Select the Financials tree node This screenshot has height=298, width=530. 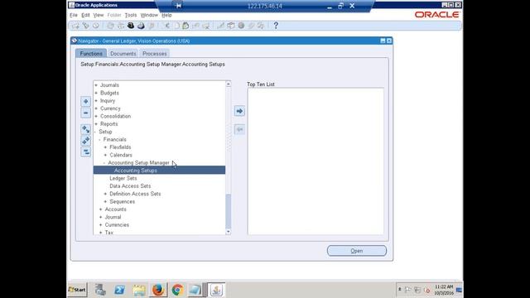[114, 140]
